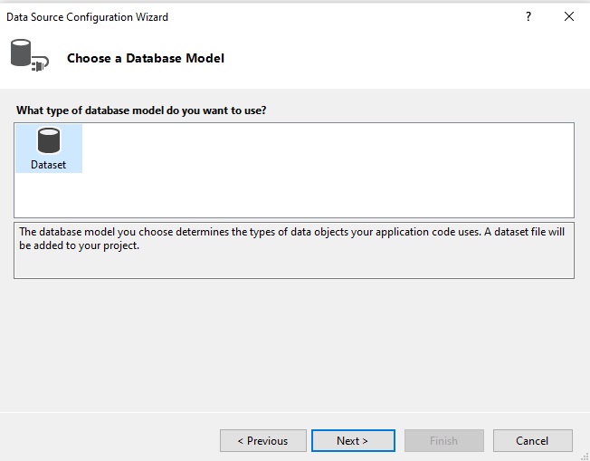This screenshot has width=590, height=461.
Task: Click the database model description text
Action: (x=292, y=238)
